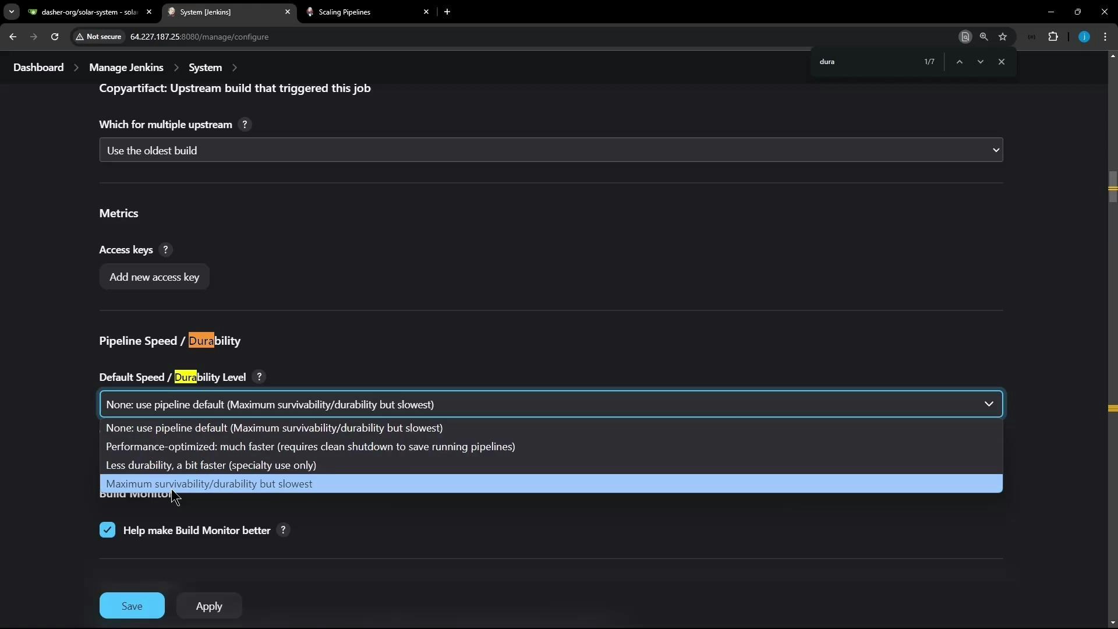Viewport: 1118px width, 629px height.
Task: Uncheck Help make Build Monitor better
Action: (x=108, y=530)
